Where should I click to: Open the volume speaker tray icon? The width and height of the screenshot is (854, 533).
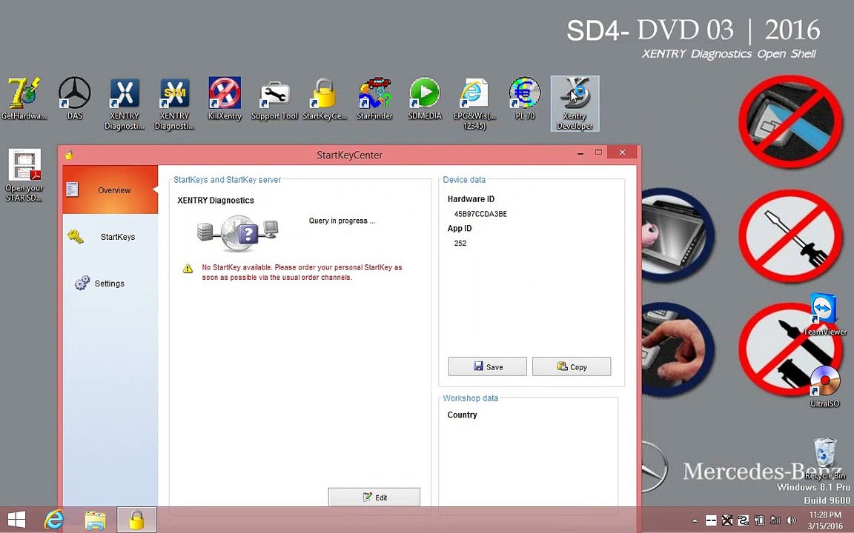pos(792,520)
